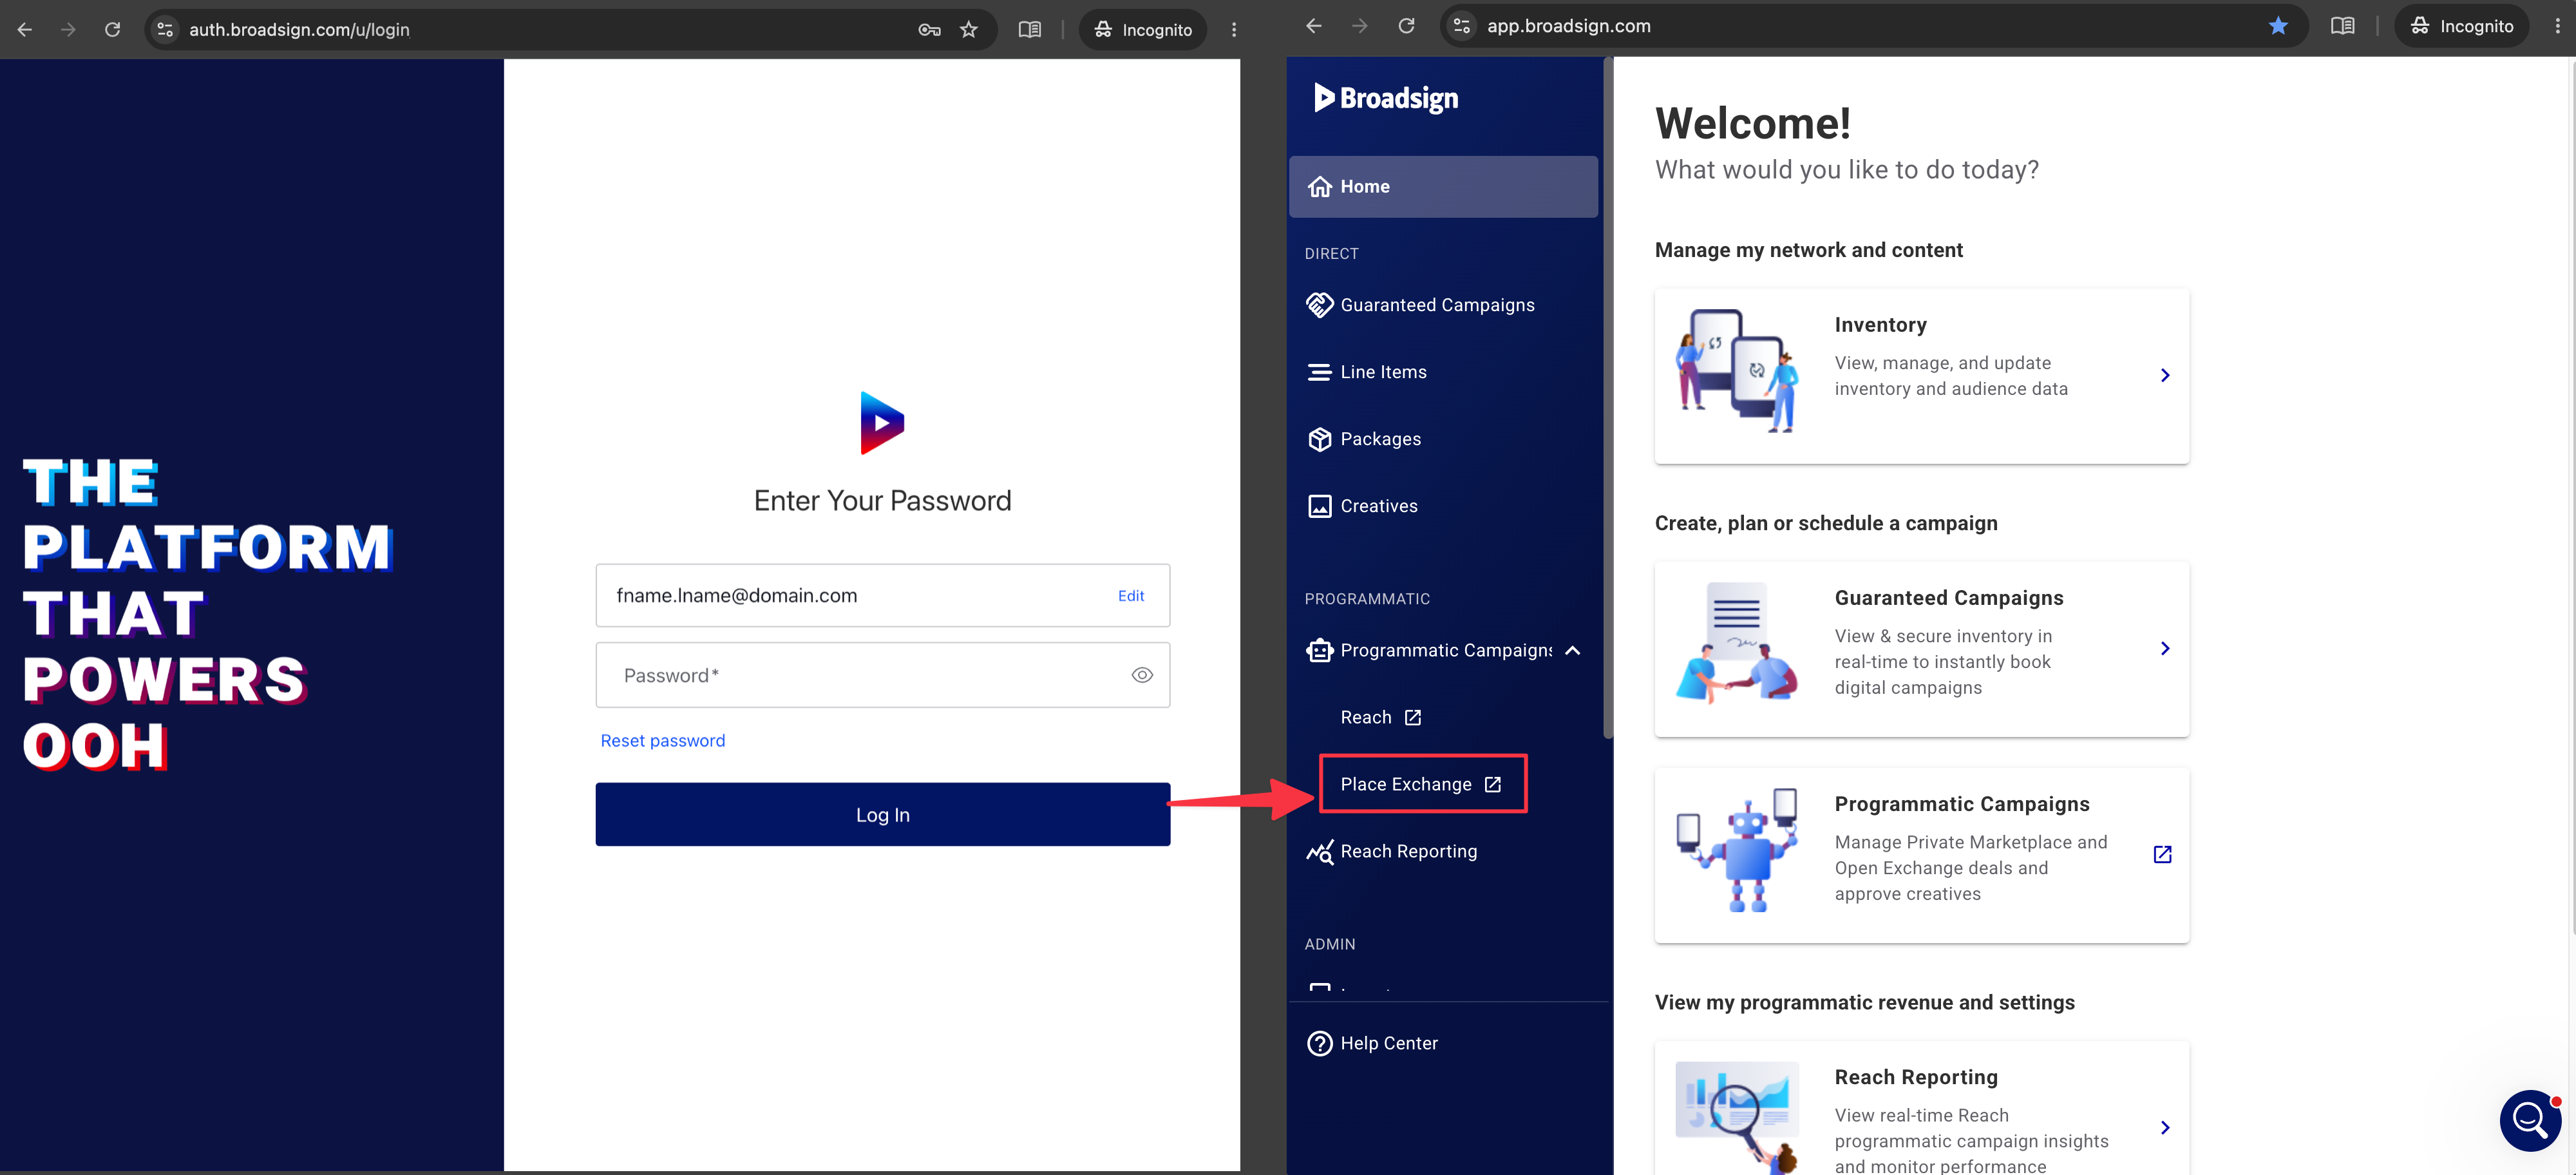Click the chevron arrow on the Guaranteed Campaigns card
The height and width of the screenshot is (1175, 2576).
click(2165, 649)
